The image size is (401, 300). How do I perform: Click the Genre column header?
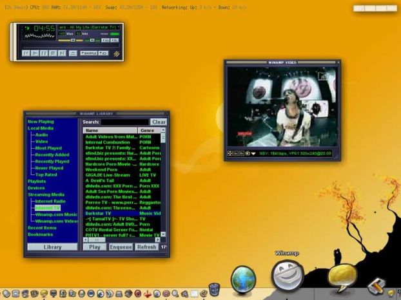click(x=149, y=131)
